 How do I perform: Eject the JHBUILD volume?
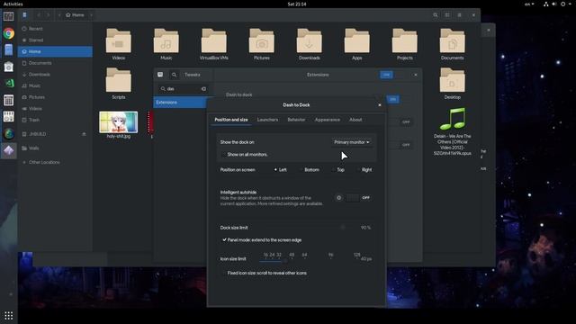pos(84,134)
